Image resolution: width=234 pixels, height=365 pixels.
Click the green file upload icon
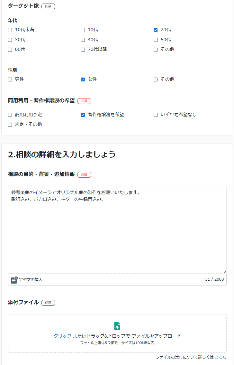[x=117, y=326]
